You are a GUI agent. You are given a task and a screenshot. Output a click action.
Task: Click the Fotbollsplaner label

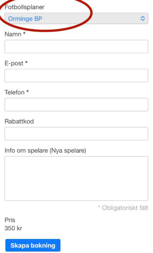[x=24, y=7]
